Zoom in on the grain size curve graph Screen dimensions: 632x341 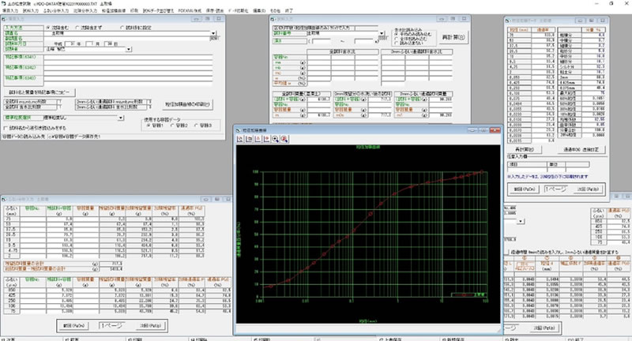point(276,139)
